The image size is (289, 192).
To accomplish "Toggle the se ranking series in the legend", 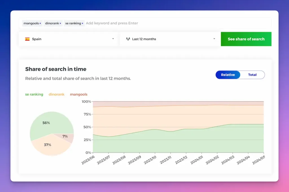I will pos(34,94).
